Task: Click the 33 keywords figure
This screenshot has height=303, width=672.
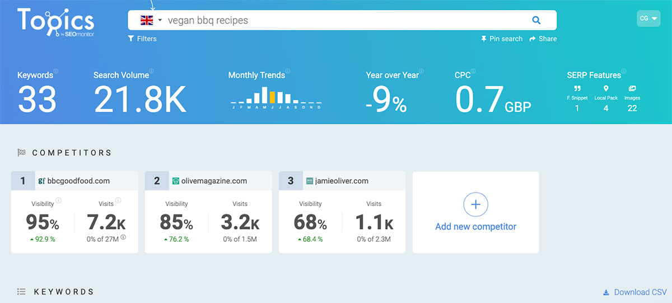Action: pyautogui.click(x=37, y=100)
